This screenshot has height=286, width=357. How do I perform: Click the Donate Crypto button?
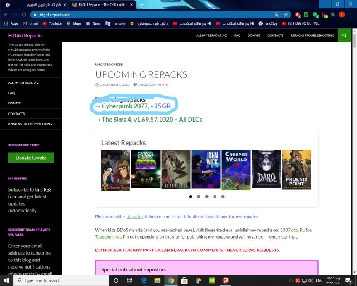point(31,158)
